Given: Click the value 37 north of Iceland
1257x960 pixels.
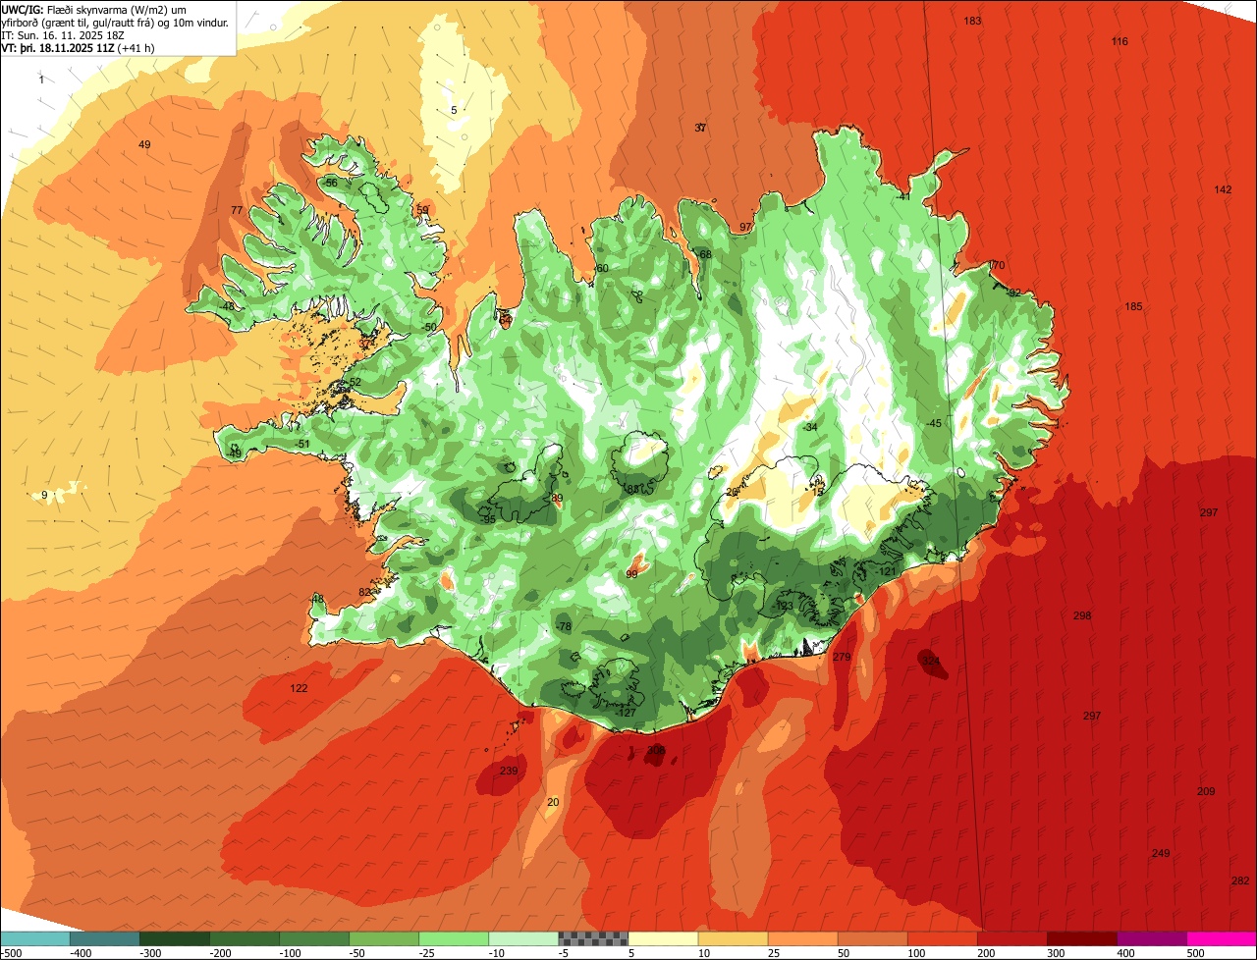Looking at the screenshot, I should click(700, 128).
